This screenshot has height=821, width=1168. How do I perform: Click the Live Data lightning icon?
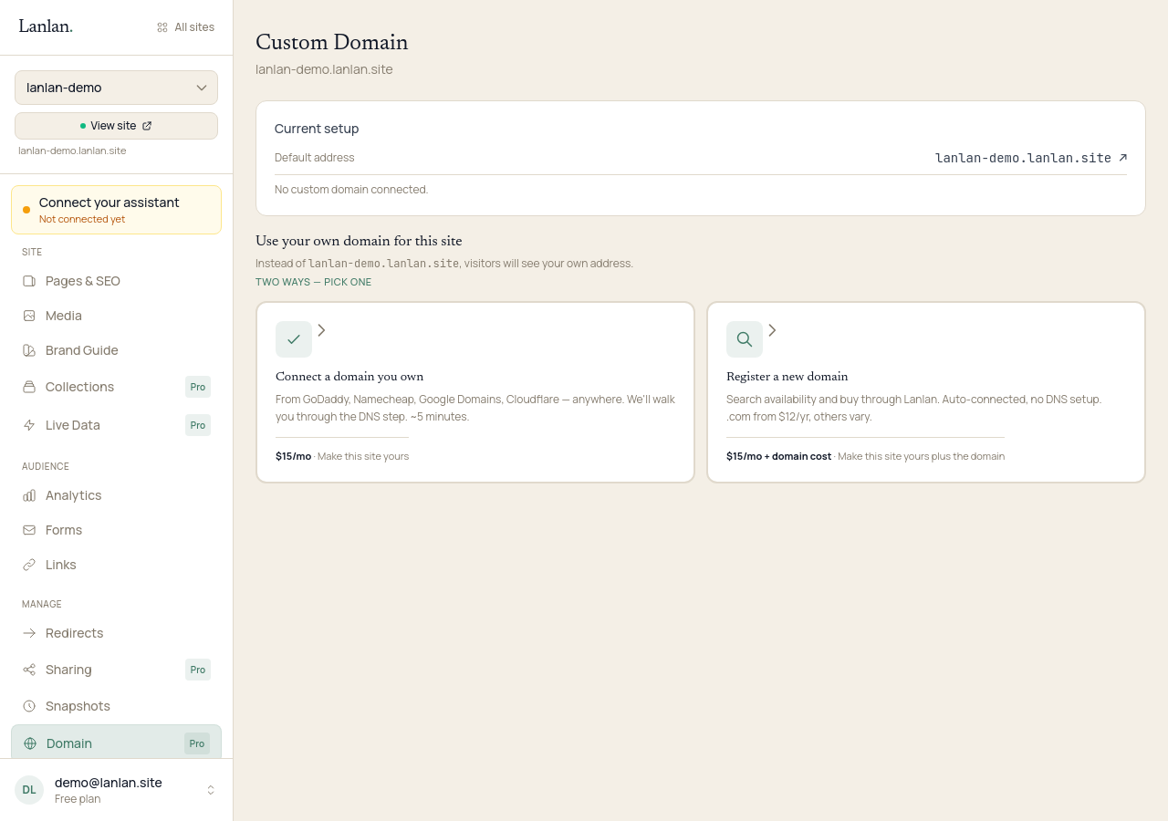tap(29, 425)
